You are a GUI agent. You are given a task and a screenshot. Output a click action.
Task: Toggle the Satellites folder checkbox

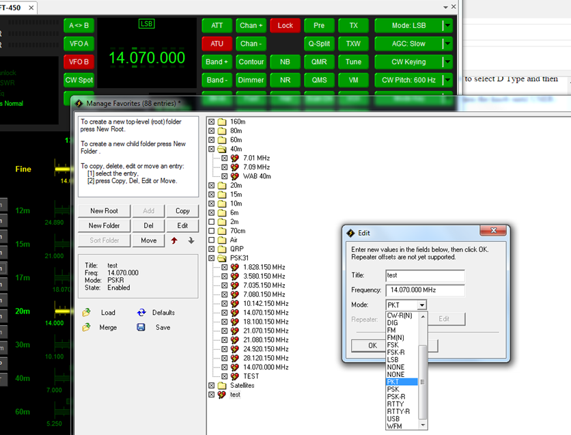pos(211,386)
